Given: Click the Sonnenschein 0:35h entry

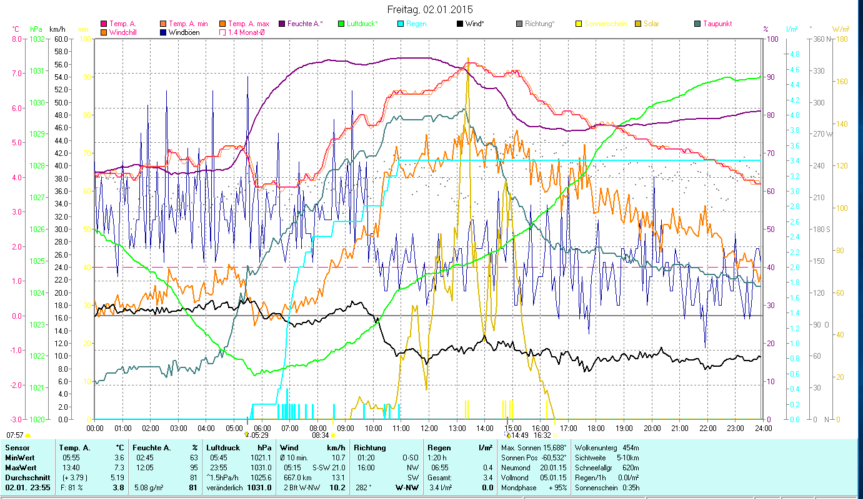Looking at the screenshot, I should pos(606,488).
